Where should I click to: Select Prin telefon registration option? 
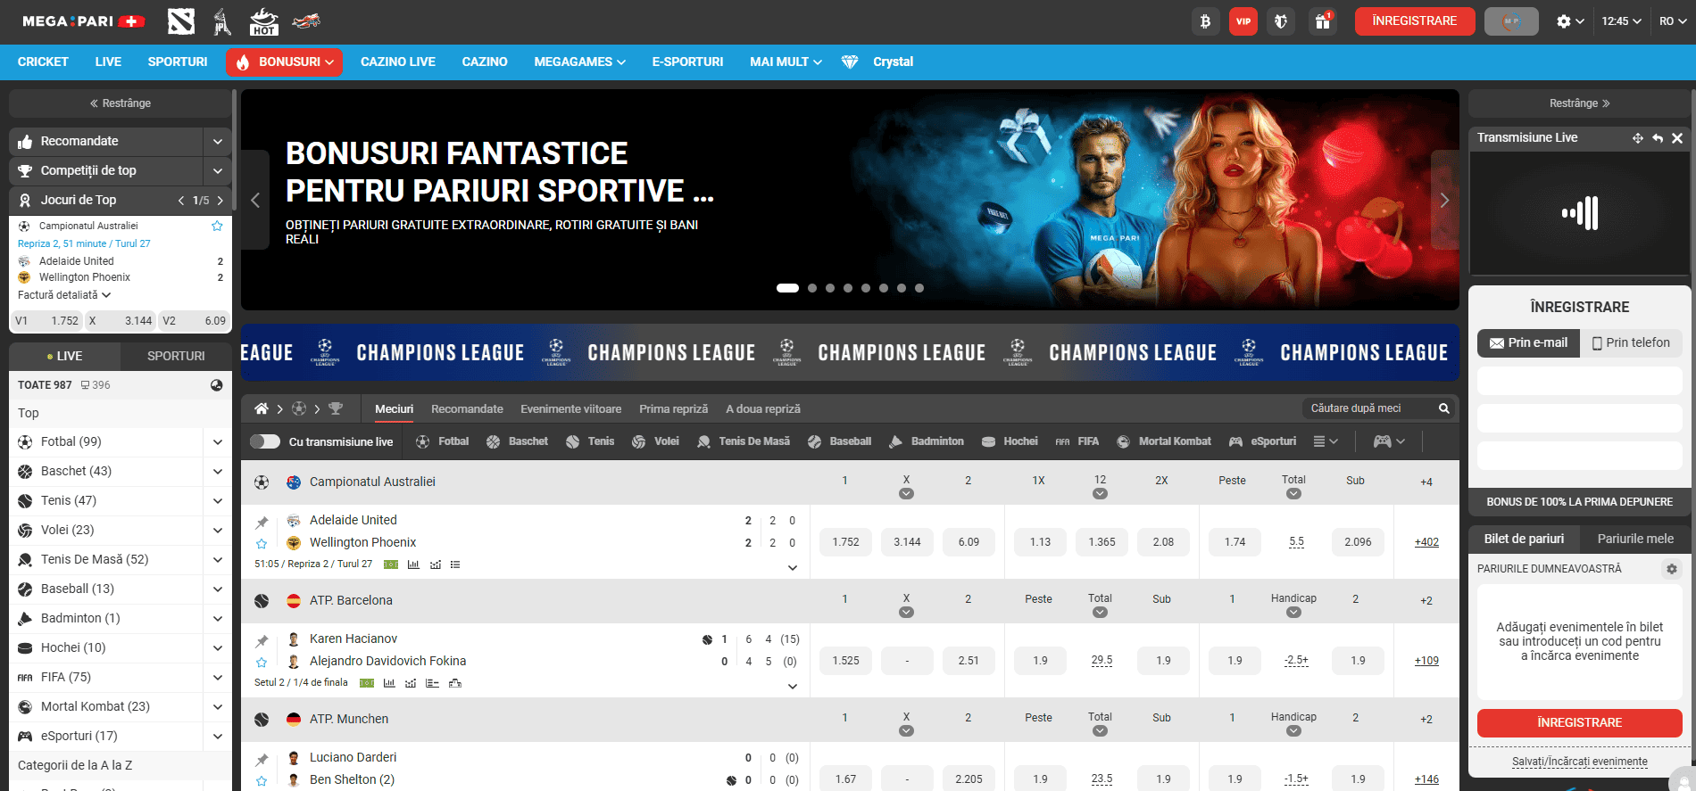coord(1631,342)
